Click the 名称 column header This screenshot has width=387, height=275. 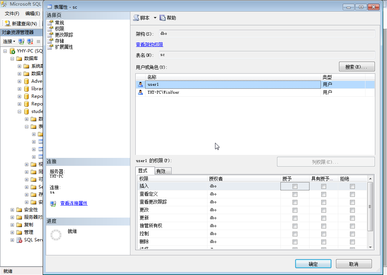click(x=233, y=77)
